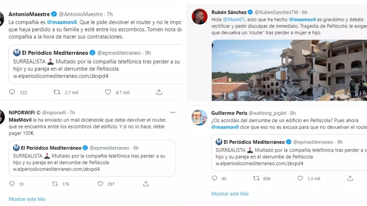The height and width of the screenshot is (206, 367).
Task: Like Guillermo Peris's tweet
Action: (x=300, y=178)
